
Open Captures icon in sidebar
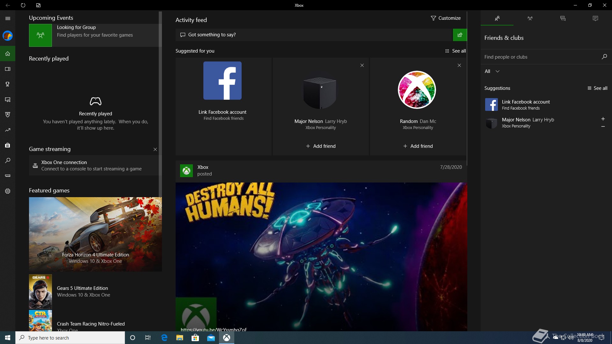tap(8, 100)
